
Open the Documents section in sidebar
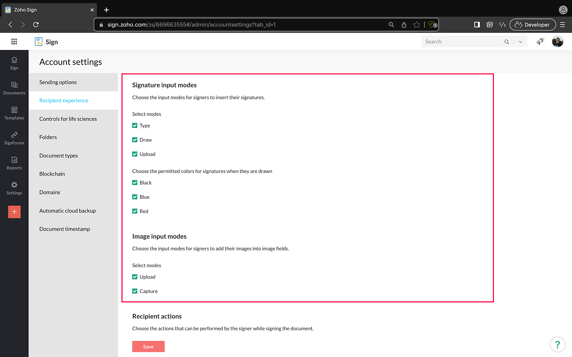coord(14,88)
